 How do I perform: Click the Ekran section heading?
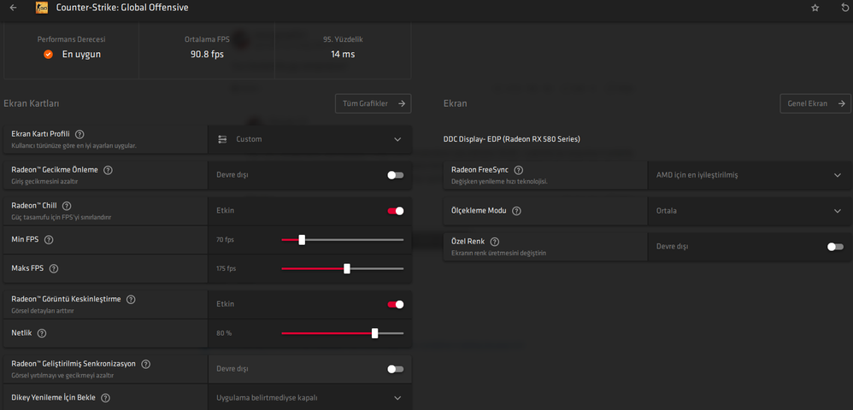point(456,103)
